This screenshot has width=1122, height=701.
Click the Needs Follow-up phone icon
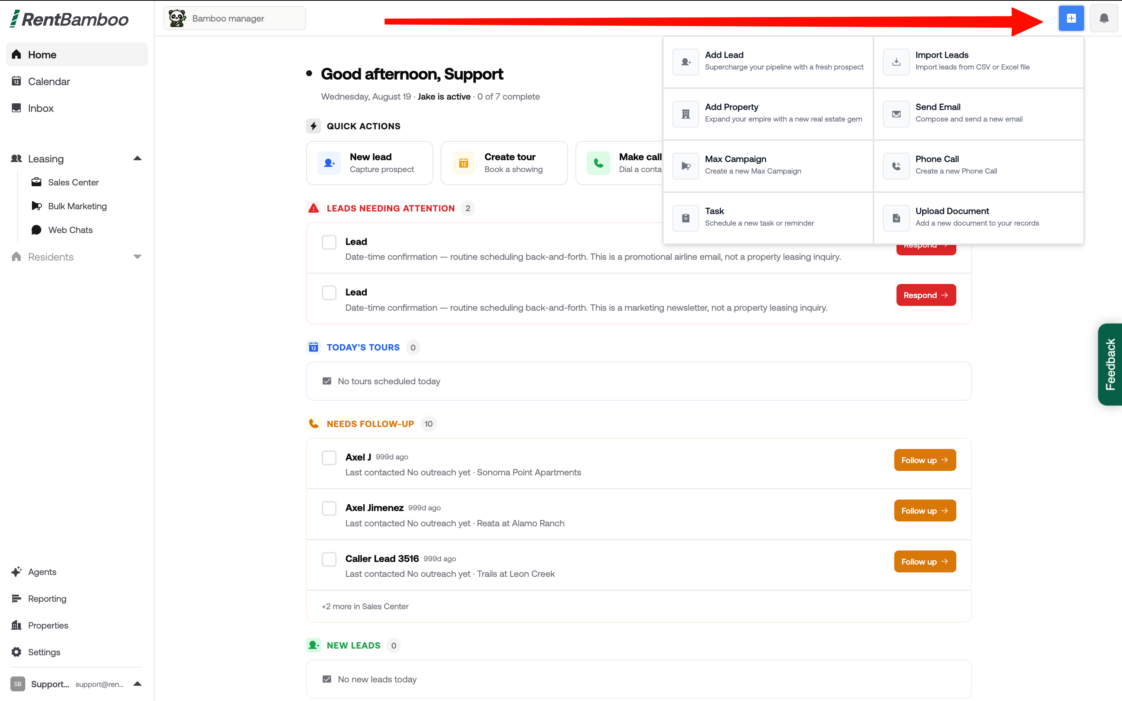point(314,424)
